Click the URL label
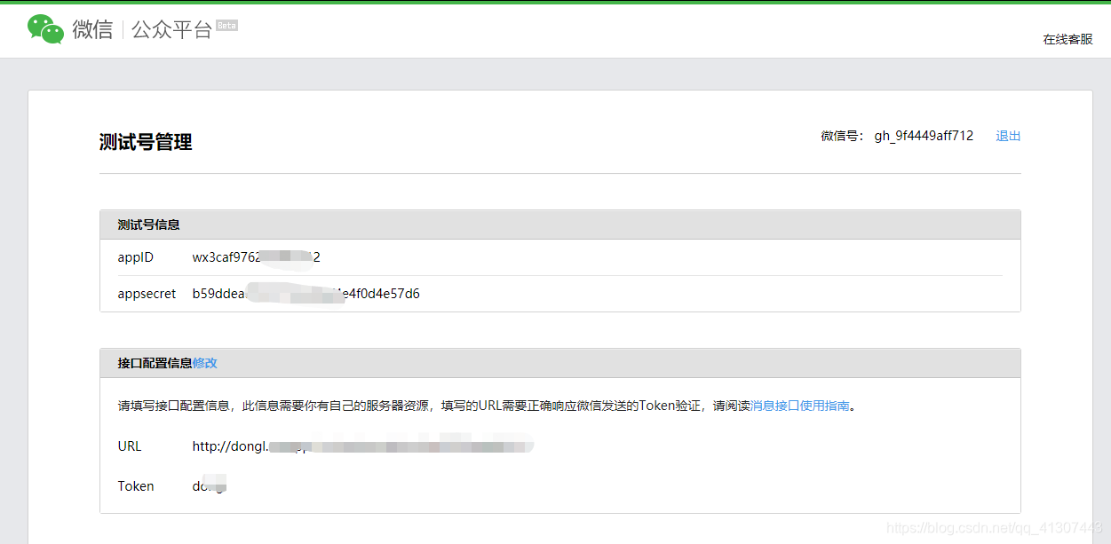This screenshot has width=1111, height=544. click(130, 446)
